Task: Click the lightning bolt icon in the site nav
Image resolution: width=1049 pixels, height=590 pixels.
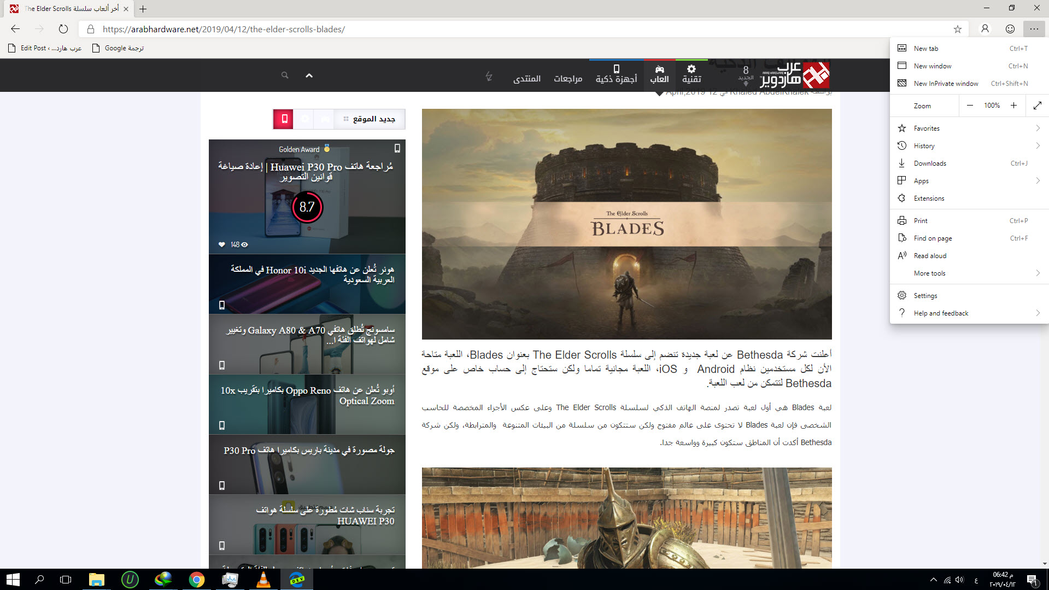Action: (x=489, y=76)
